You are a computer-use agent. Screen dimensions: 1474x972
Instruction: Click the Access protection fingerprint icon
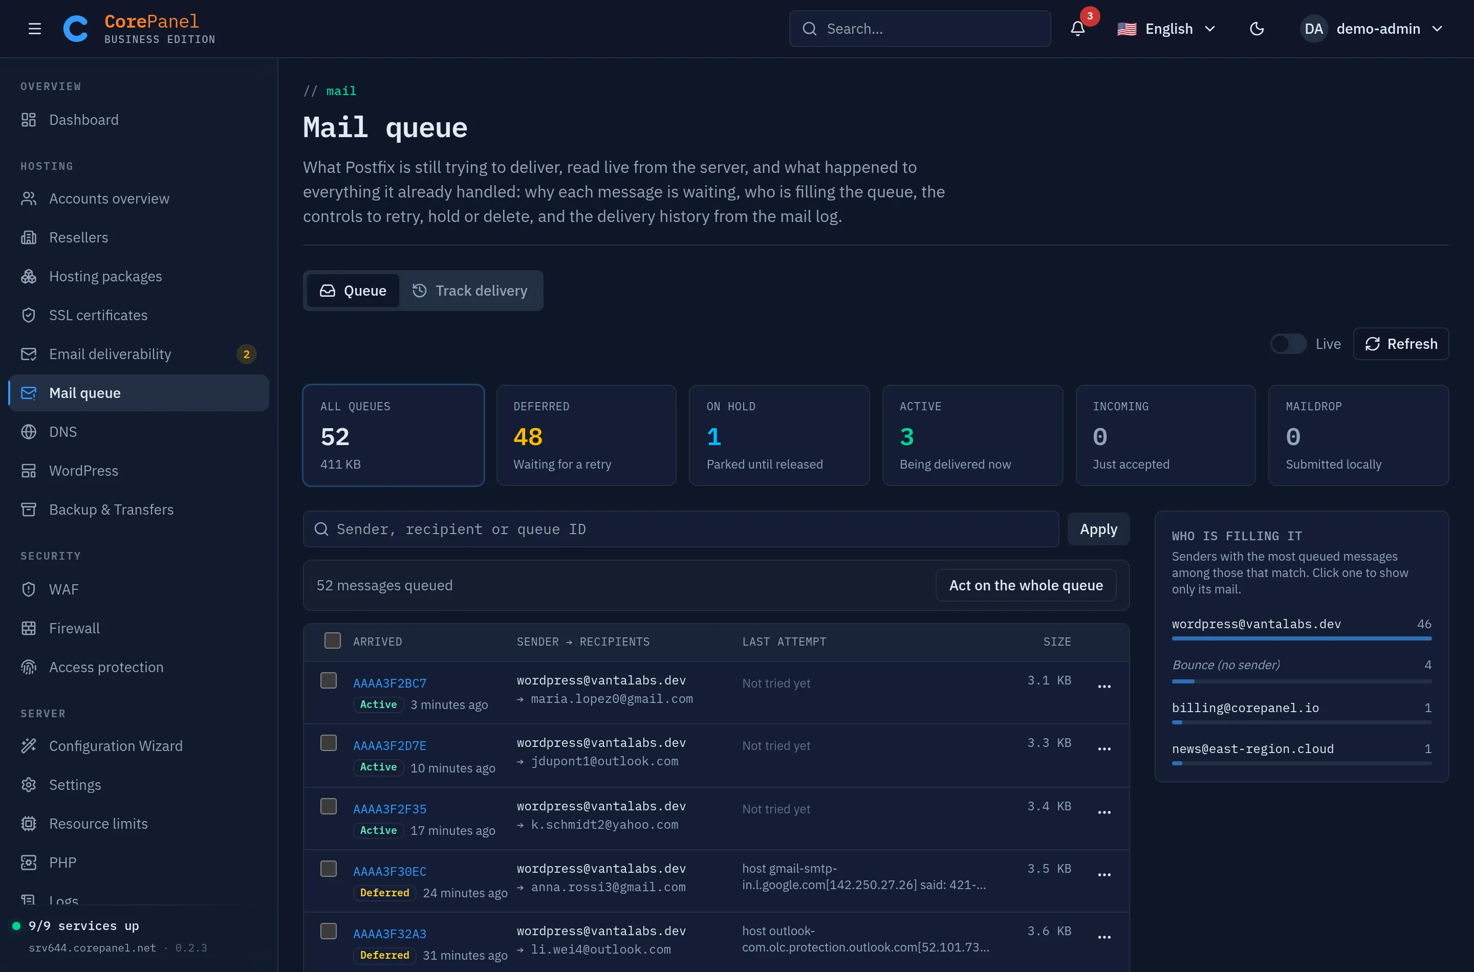pyautogui.click(x=29, y=667)
